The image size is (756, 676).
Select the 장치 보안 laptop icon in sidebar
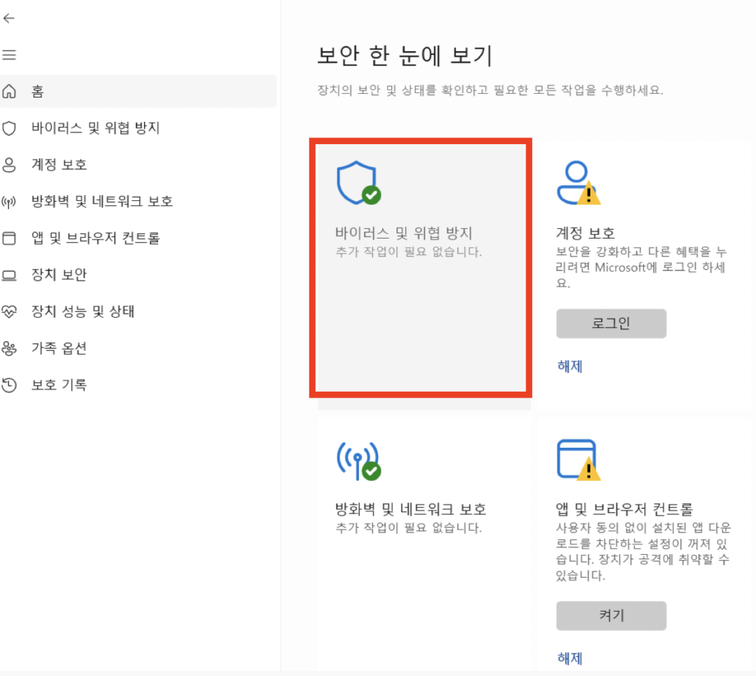coord(10,275)
